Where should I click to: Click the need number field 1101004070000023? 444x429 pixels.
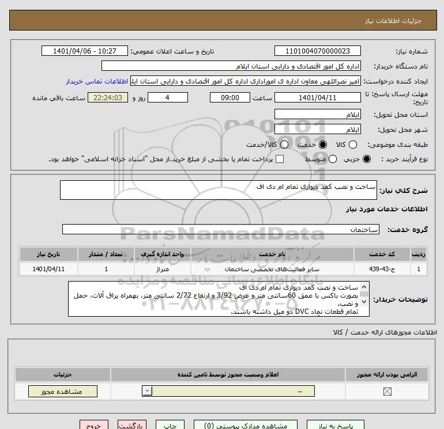(x=317, y=51)
